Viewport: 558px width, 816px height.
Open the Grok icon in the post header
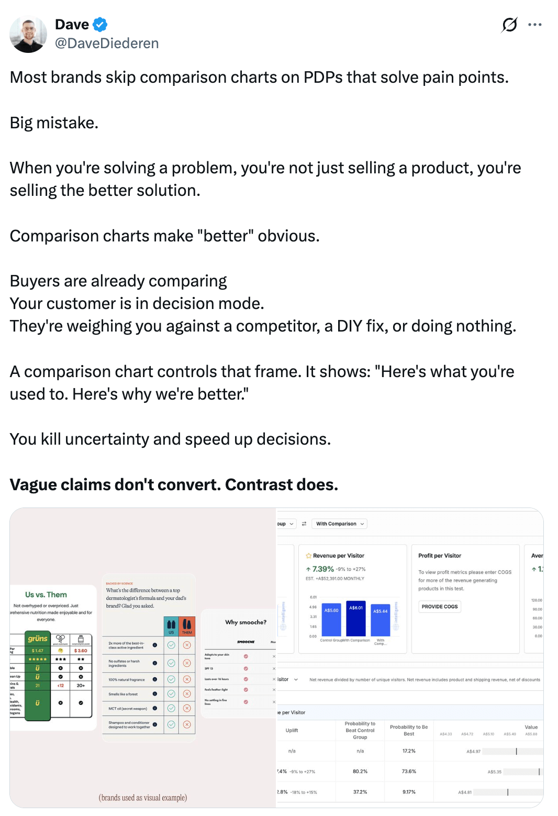(x=509, y=25)
